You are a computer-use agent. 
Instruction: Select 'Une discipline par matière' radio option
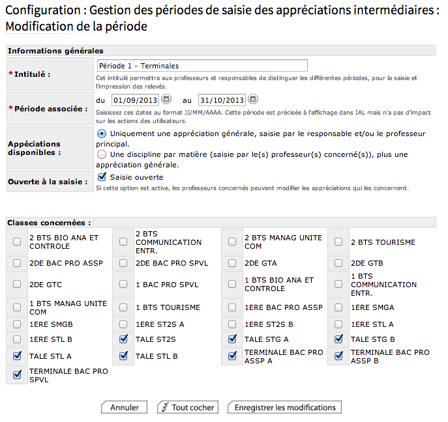102,155
